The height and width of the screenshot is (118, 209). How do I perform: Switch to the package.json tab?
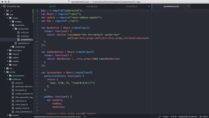(92, 7)
